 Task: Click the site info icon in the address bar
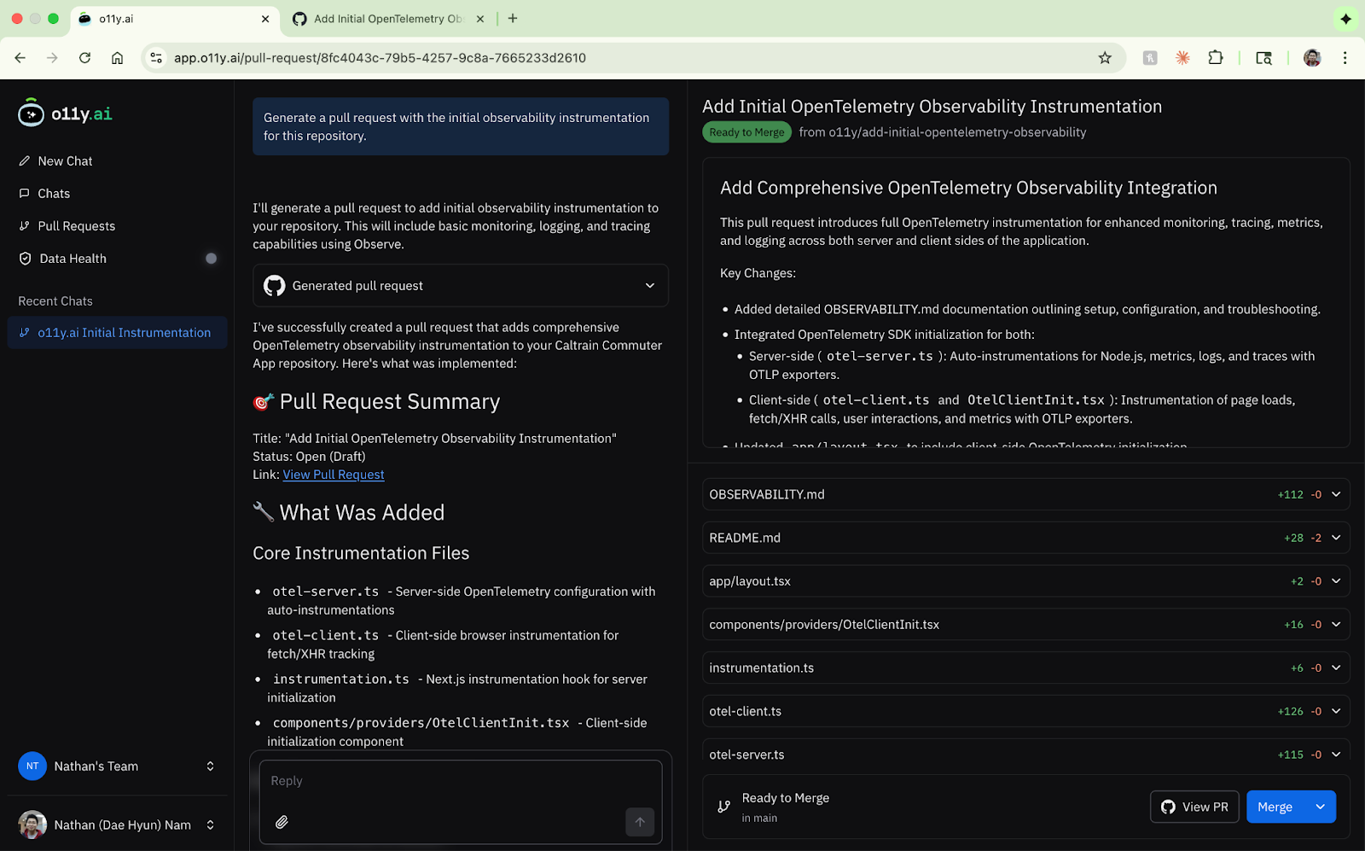coord(156,58)
